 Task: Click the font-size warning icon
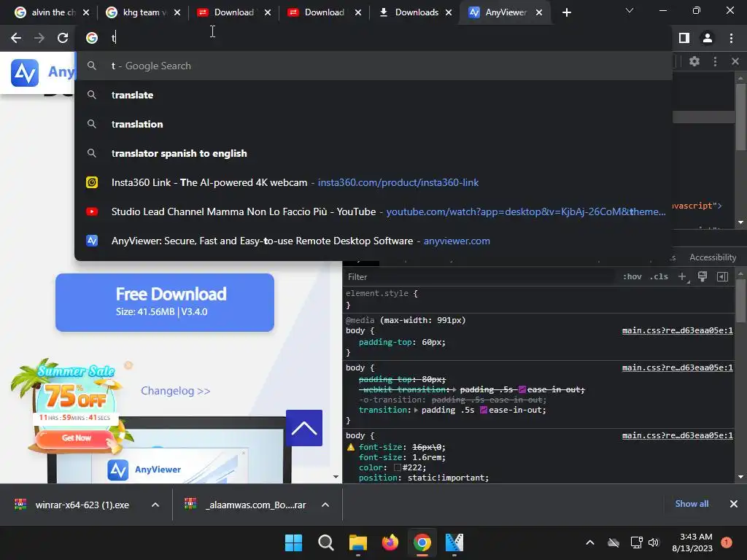point(351,447)
